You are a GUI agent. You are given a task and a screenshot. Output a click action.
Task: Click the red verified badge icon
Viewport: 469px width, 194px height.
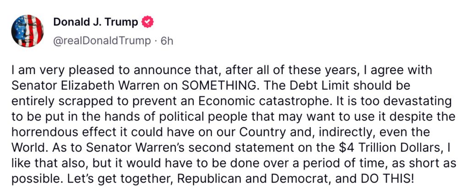click(148, 22)
